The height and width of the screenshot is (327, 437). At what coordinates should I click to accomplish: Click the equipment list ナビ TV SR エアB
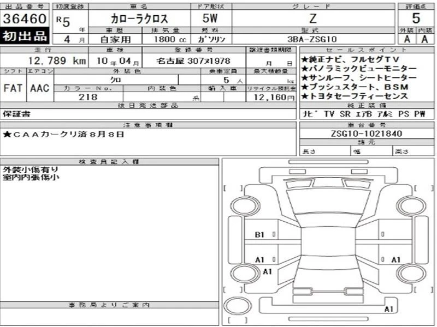[x=364, y=114]
